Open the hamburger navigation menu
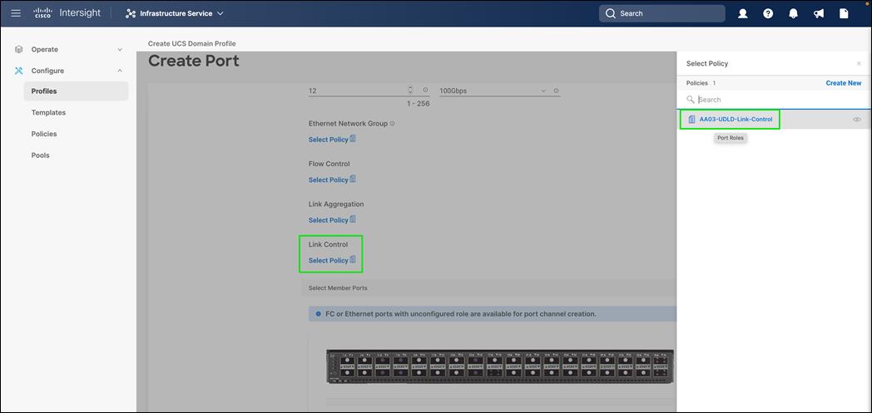 [x=16, y=13]
